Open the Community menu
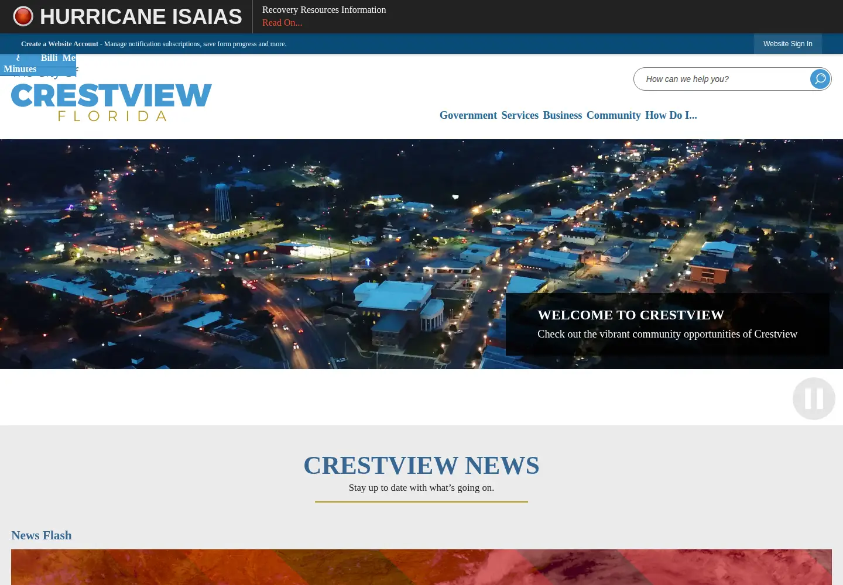This screenshot has width=843, height=585. [614, 115]
